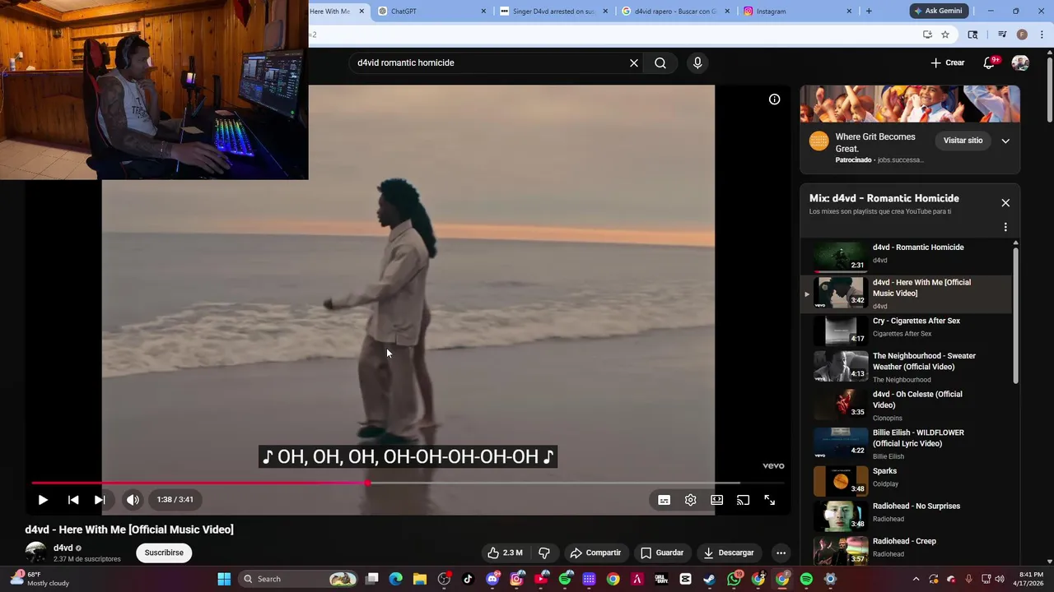This screenshot has height=592, width=1054.
Task: Focus the YouTube search field
Action: tap(489, 62)
